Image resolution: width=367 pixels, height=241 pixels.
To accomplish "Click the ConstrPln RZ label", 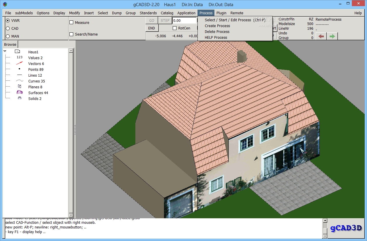I will click(x=296, y=19).
